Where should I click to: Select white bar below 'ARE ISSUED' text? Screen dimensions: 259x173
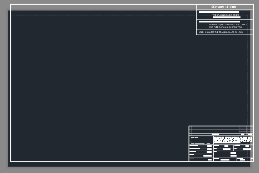[226, 17]
